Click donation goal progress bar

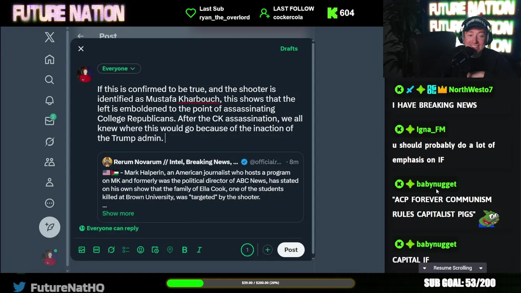click(x=260, y=283)
